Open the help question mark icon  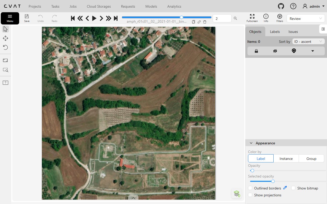click(293, 6)
